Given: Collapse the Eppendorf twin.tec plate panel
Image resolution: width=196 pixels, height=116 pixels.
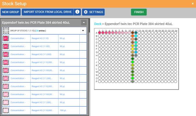Looking at the screenshot, I should (x=83, y=22).
